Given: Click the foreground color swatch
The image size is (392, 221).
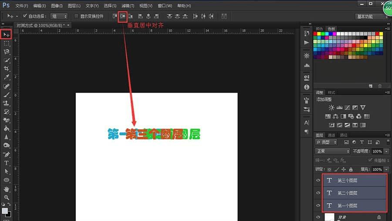Looking at the screenshot, I should [x=5, y=211].
